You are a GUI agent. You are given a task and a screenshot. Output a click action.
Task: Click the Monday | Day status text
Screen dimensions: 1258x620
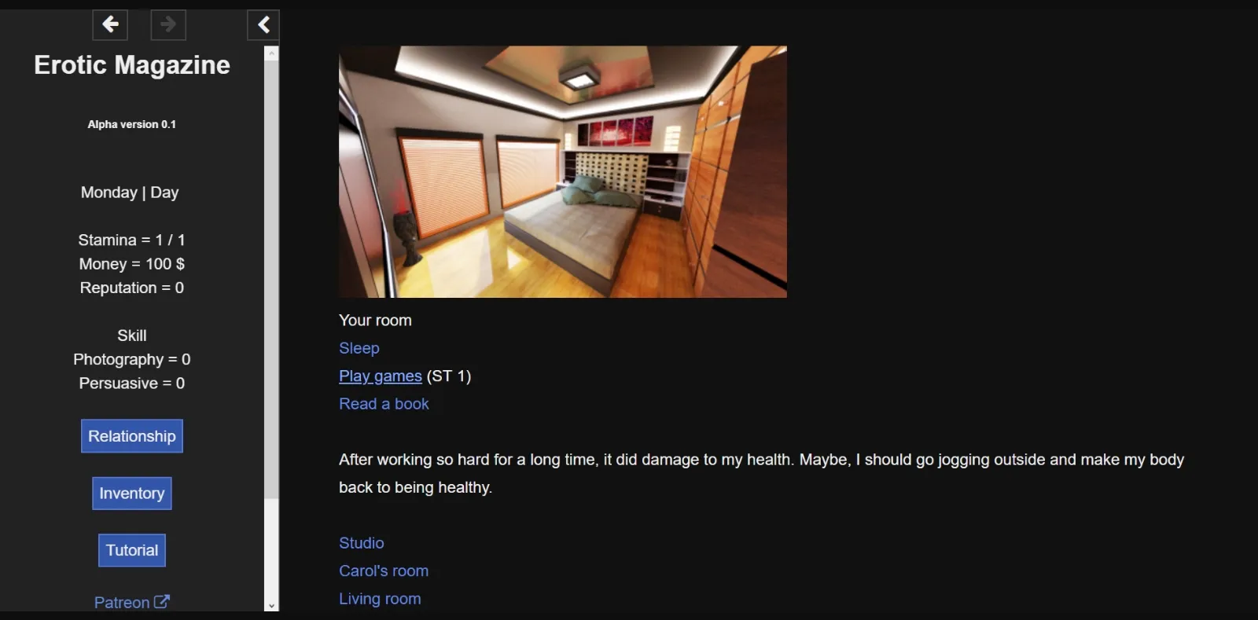[x=130, y=193]
